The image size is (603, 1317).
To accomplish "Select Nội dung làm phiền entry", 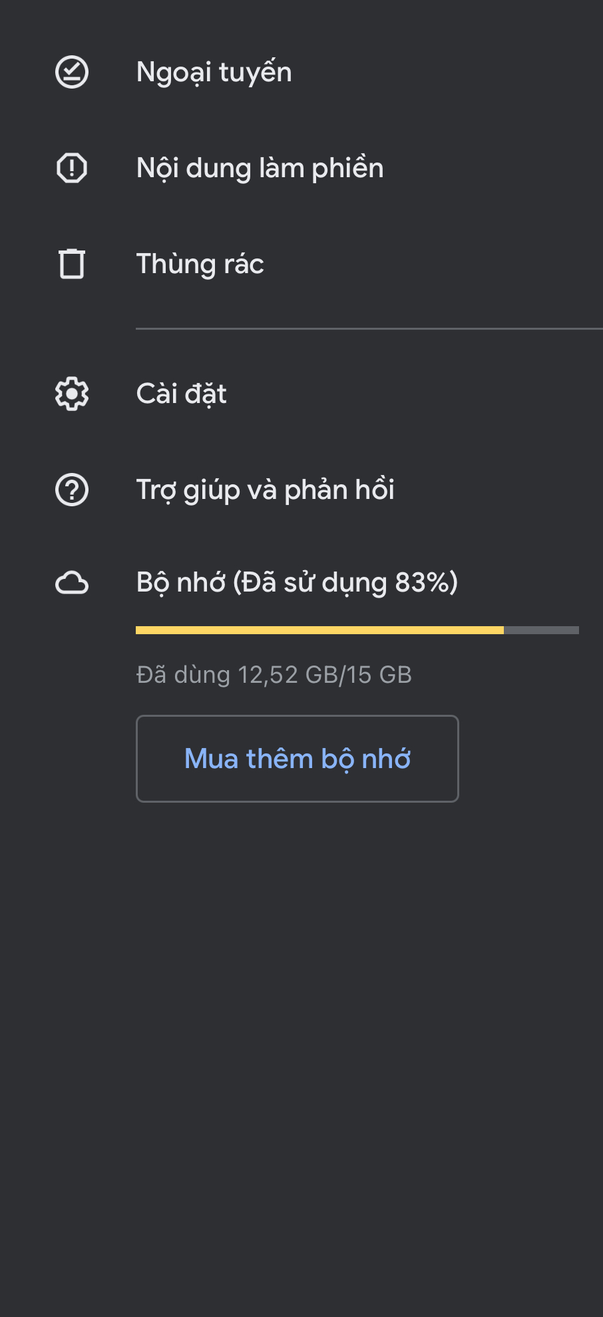I will [x=260, y=168].
